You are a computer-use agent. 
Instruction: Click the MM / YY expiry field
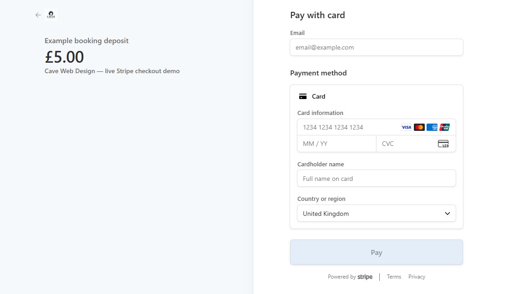pos(337,144)
